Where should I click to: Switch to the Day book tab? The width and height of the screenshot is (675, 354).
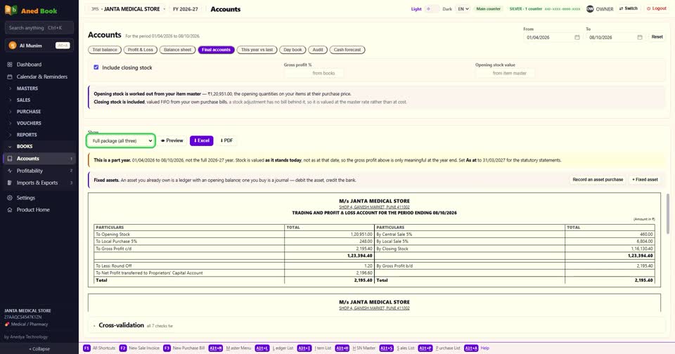(x=292, y=50)
